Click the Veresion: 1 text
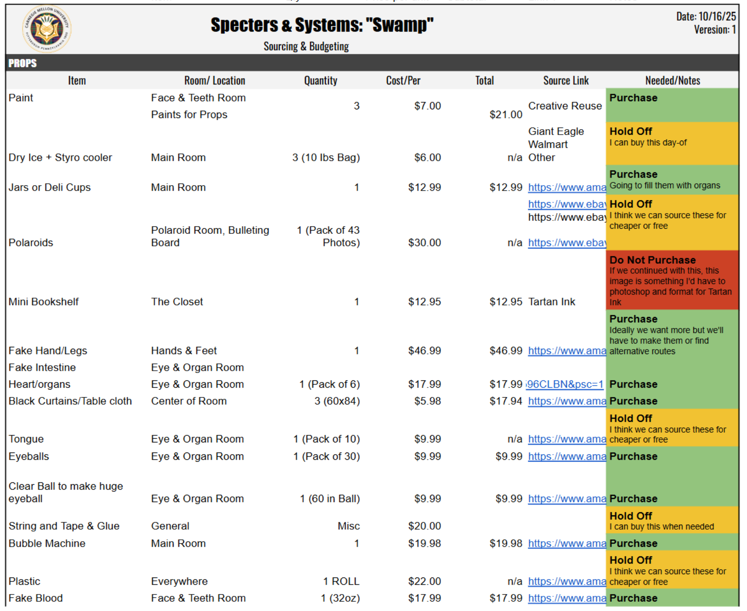 tap(715, 30)
